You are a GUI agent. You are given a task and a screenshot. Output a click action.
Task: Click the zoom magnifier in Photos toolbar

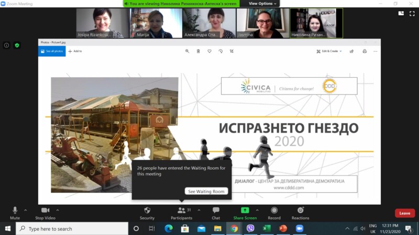(x=187, y=51)
